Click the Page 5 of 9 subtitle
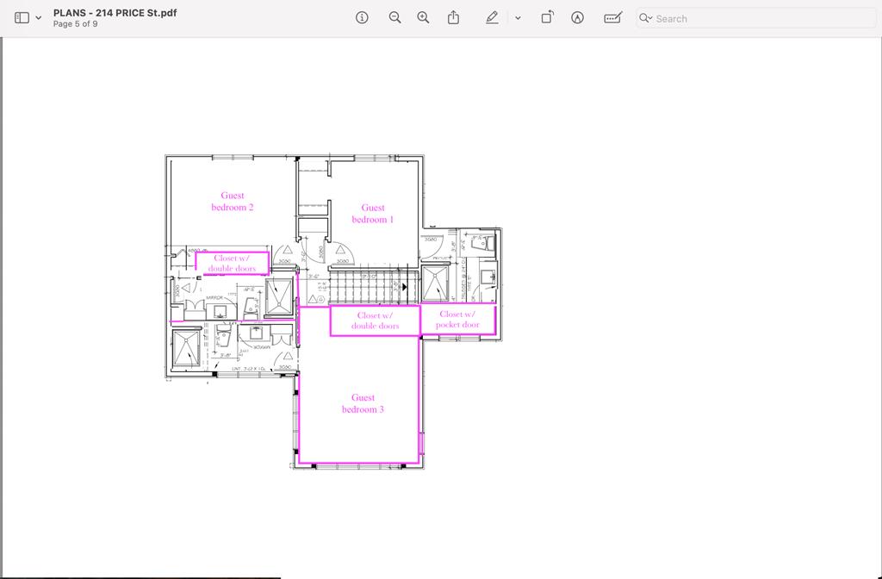Image resolution: width=882 pixels, height=579 pixels. [75, 24]
